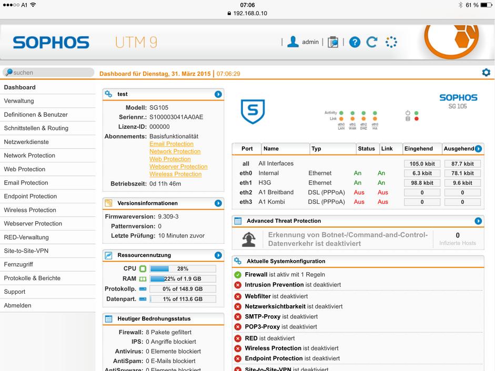Open Network Protection in sidebar

(x=48, y=156)
